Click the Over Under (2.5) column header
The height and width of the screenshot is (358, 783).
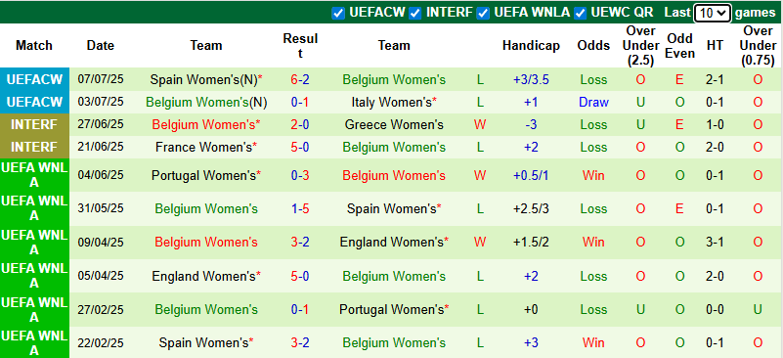pyautogui.click(x=639, y=46)
